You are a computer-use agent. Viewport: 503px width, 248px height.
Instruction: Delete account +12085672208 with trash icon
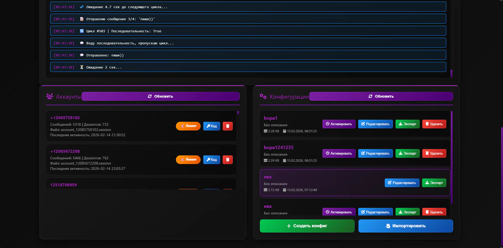(227, 160)
